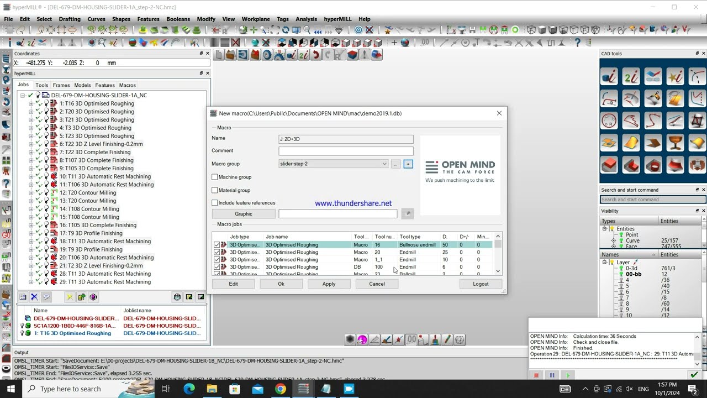Select the goblet rotational surface tool
Image resolution: width=707 pixels, height=398 pixels.
pos(676,143)
